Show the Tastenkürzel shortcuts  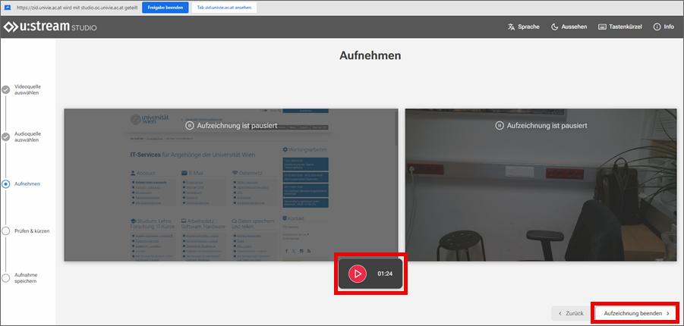620,27
